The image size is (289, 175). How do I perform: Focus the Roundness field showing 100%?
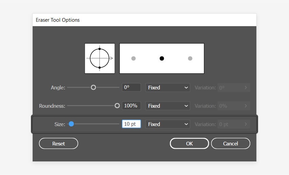click(x=131, y=106)
